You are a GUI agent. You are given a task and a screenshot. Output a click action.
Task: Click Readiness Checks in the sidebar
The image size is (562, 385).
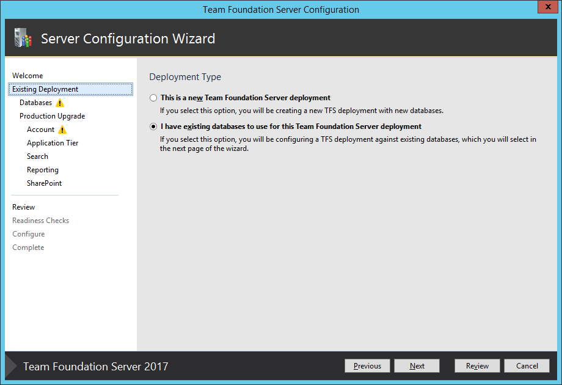click(40, 221)
